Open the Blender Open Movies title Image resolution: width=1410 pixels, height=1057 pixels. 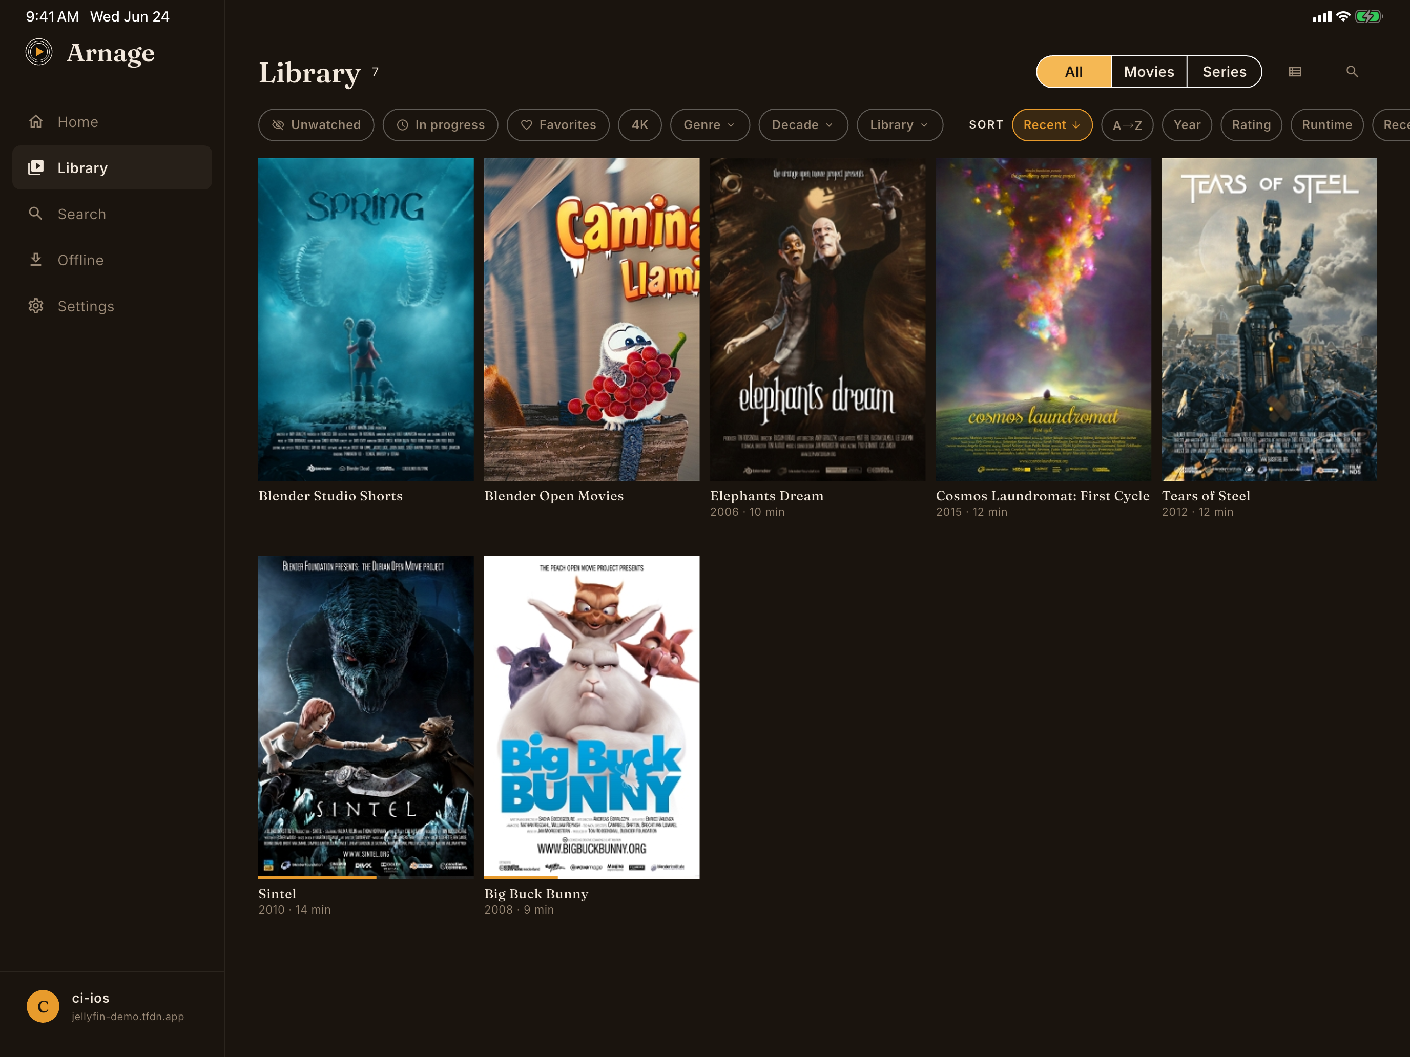coord(554,496)
